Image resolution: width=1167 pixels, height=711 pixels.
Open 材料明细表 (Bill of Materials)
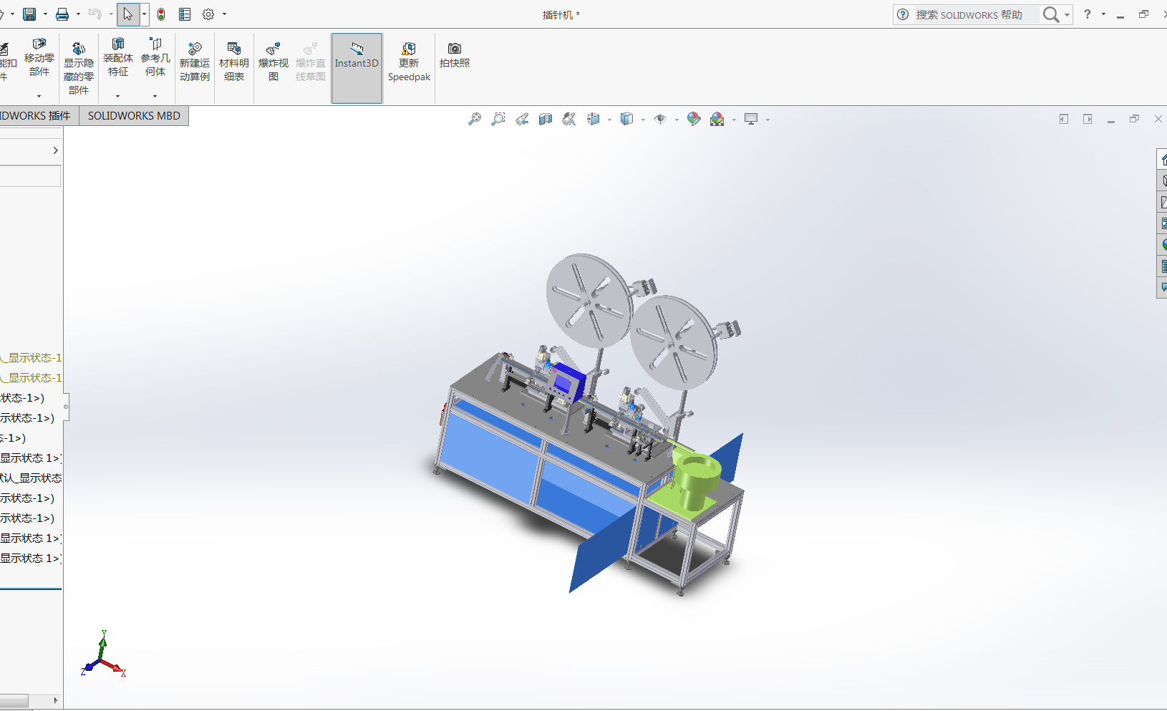[234, 62]
